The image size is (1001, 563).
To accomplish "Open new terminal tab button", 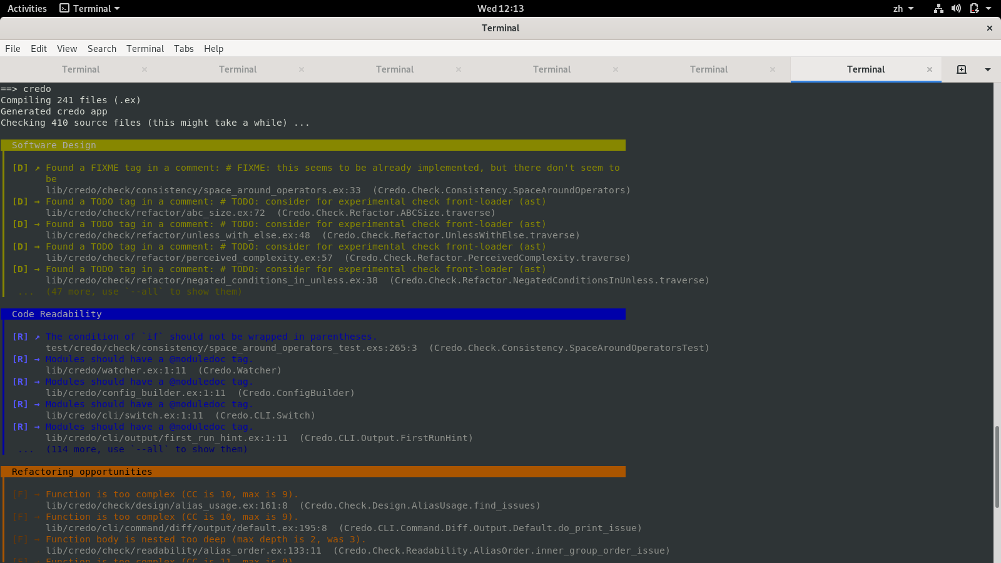I will 962,69.
